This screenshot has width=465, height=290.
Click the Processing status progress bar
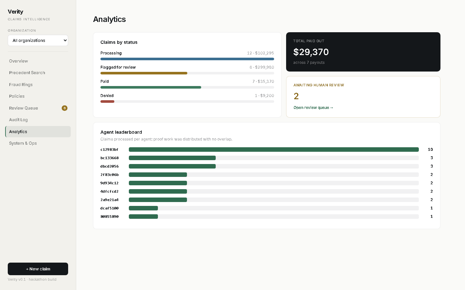point(187,59)
